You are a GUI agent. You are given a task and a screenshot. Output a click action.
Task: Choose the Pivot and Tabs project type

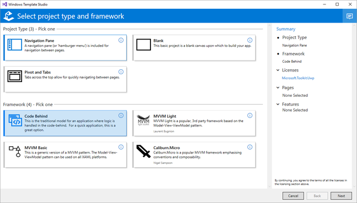[x=65, y=79]
